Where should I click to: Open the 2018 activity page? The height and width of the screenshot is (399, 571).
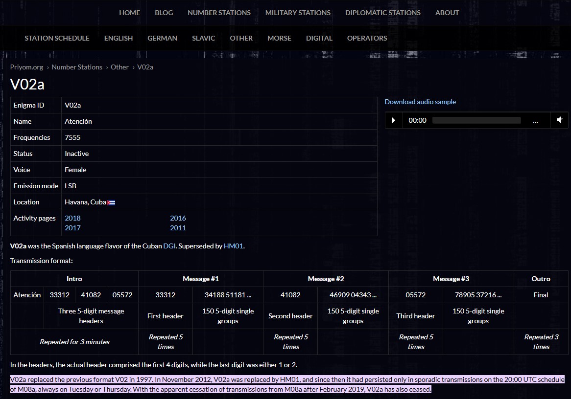click(72, 218)
